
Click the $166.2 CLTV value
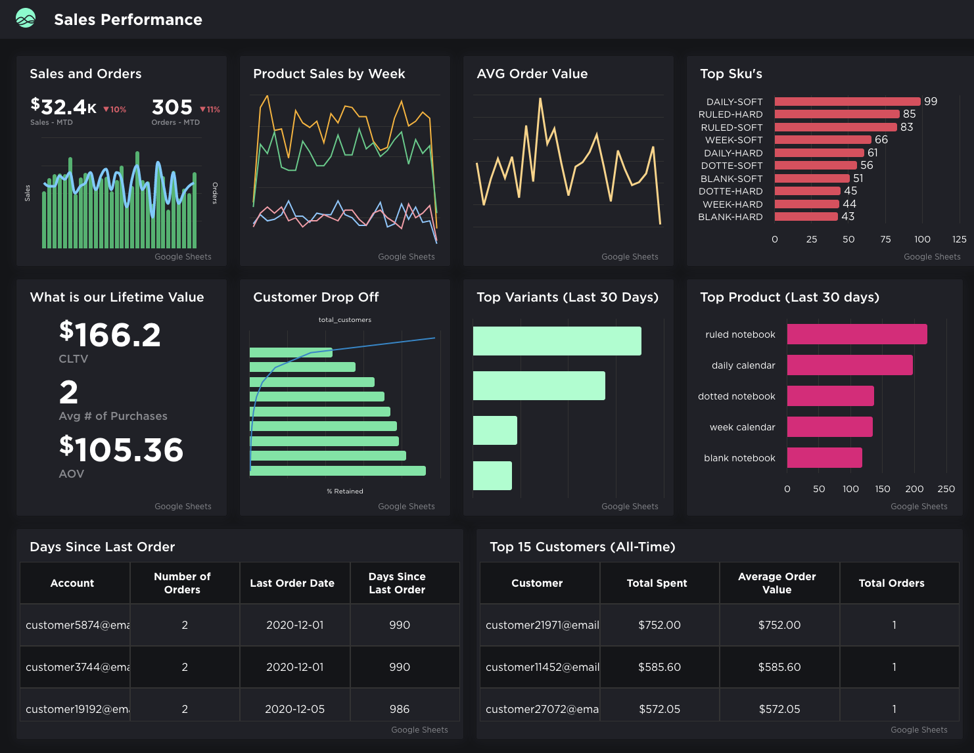(x=110, y=335)
